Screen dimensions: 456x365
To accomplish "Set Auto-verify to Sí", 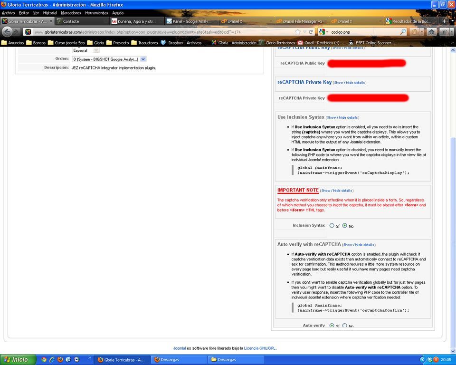I will tap(332, 326).
